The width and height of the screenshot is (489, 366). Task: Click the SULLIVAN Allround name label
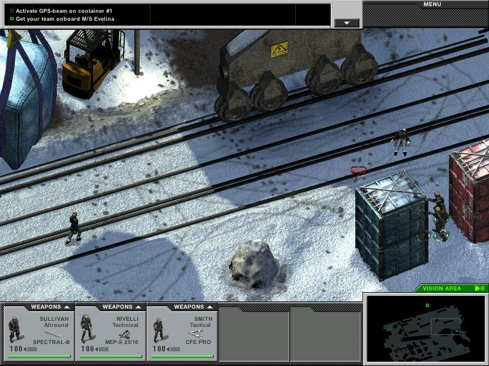[x=54, y=322]
